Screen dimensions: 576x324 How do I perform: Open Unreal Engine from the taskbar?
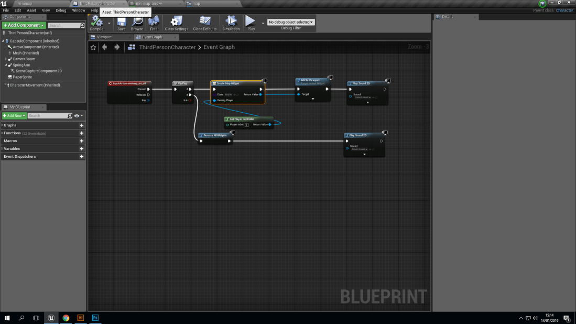(x=50, y=318)
